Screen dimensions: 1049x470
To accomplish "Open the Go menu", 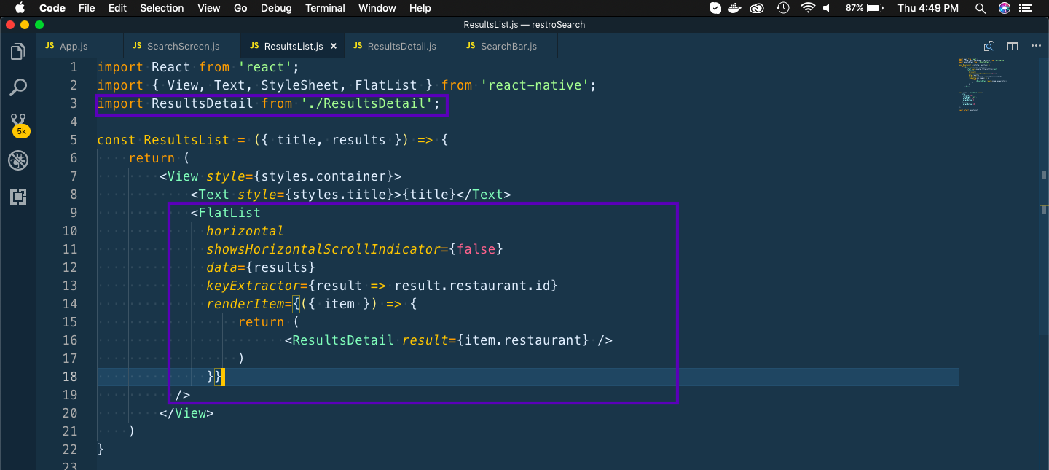I will [240, 8].
